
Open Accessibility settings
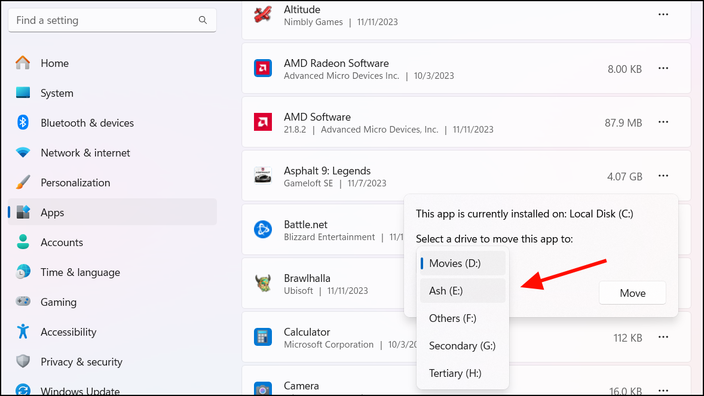point(112,332)
